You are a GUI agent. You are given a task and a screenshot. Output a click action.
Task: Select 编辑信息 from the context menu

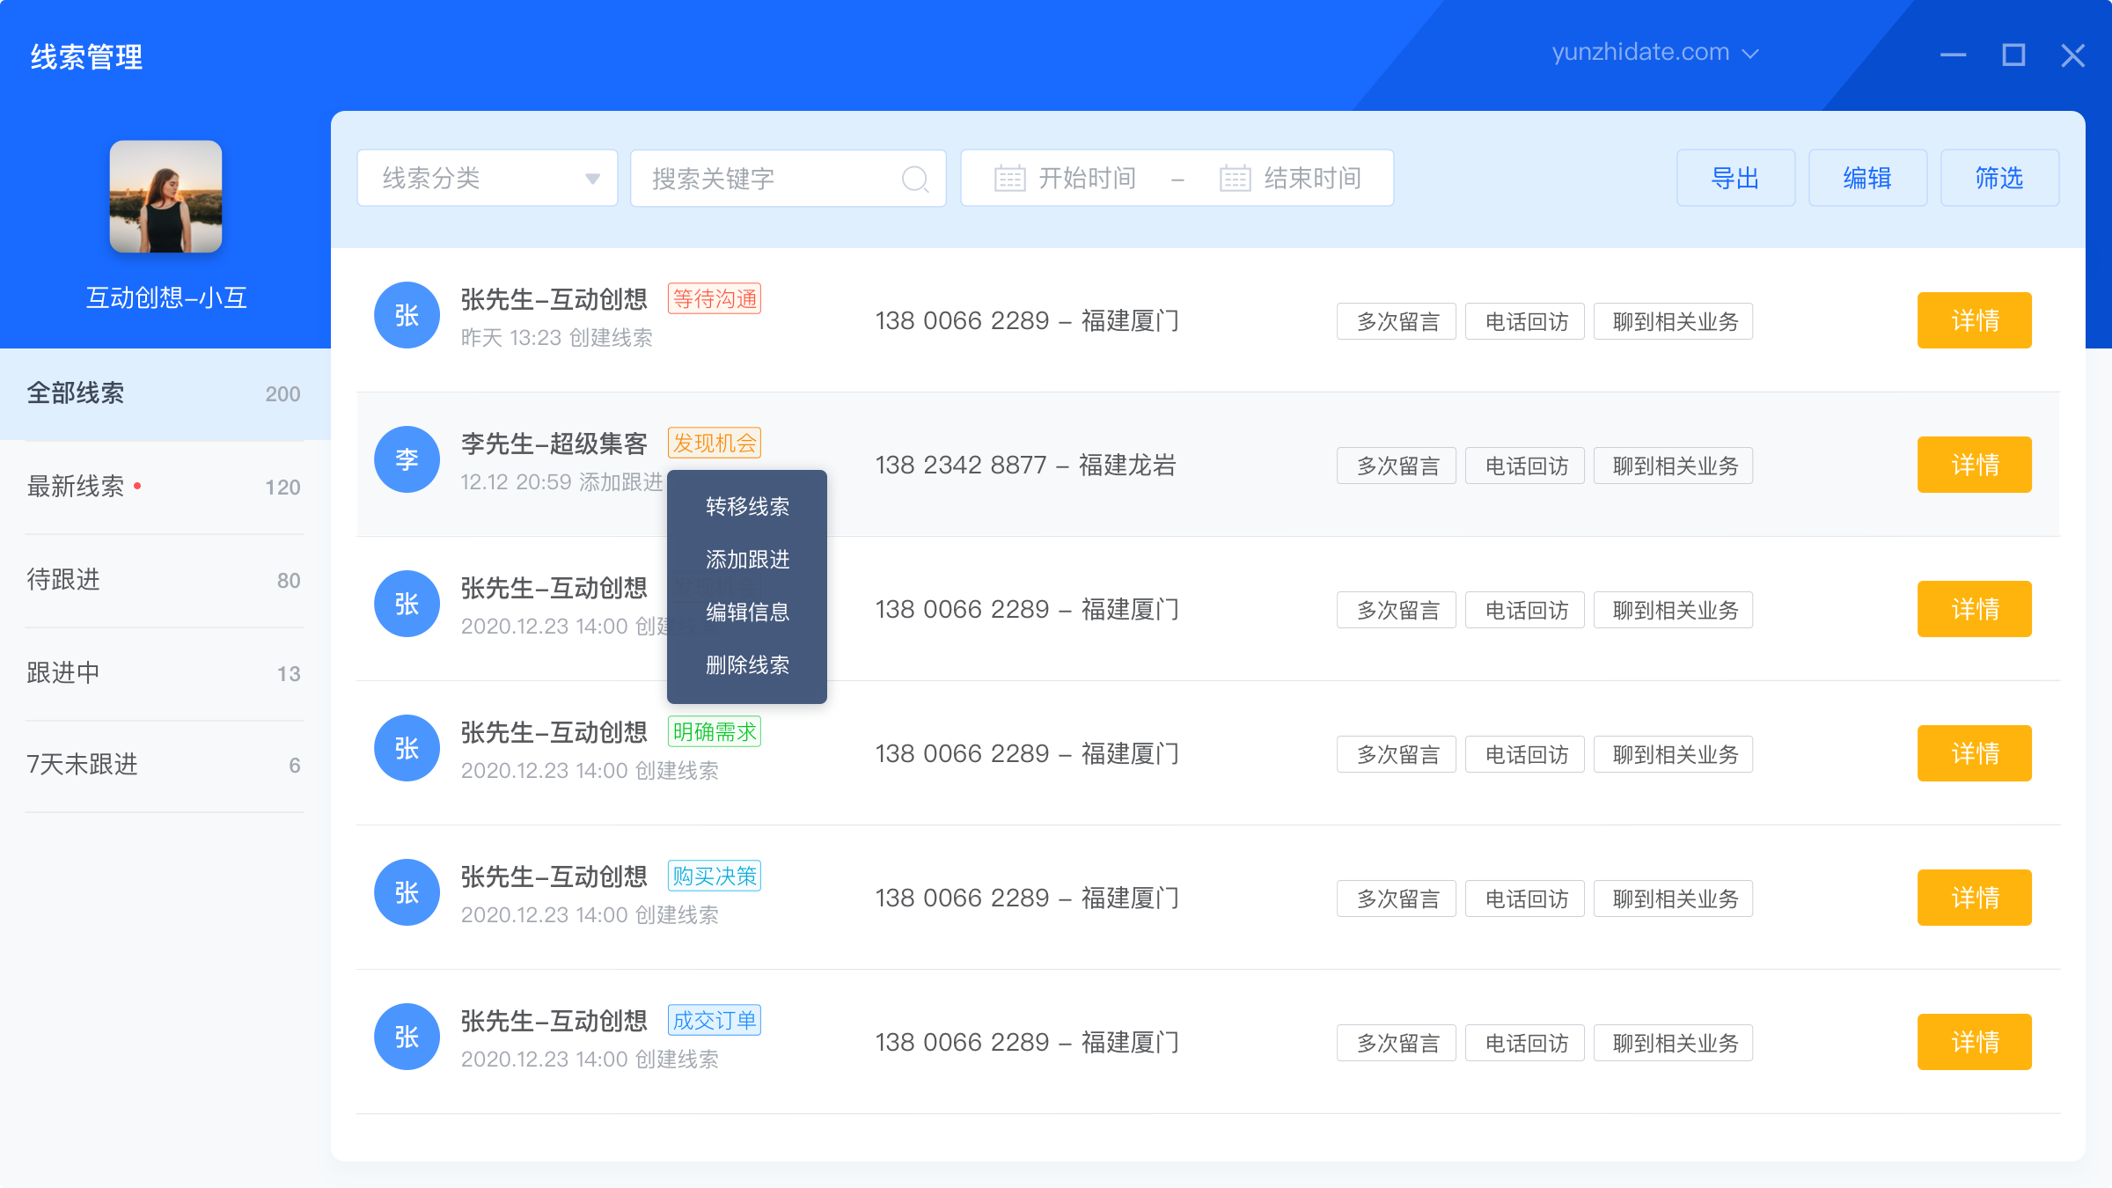747,612
